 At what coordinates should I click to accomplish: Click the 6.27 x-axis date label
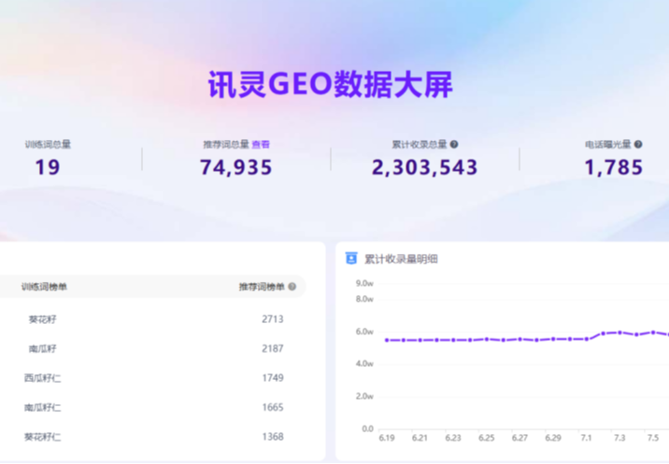pyautogui.click(x=520, y=438)
